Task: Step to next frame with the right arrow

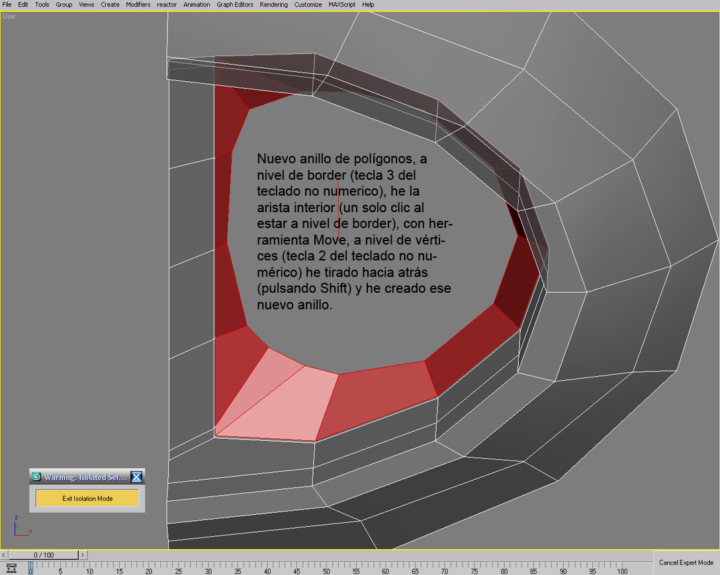Action: 83,555
